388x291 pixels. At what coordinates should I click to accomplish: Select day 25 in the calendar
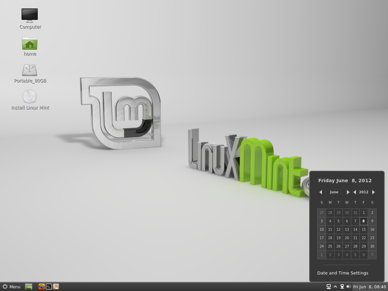pyautogui.click(x=330, y=246)
